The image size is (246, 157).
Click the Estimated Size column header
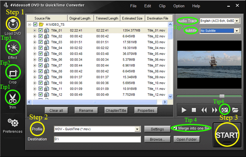click(x=132, y=18)
